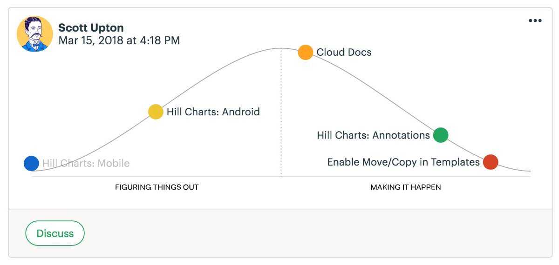The image size is (559, 265).
Task: Open the three-dot options menu
Action: [535, 20]
